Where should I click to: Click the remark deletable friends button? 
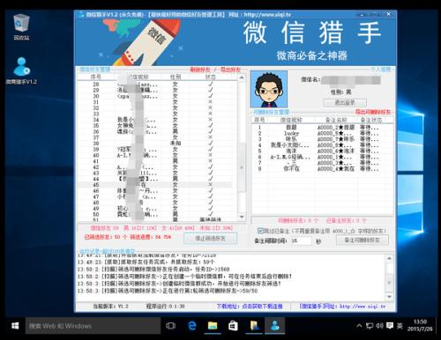click(x=363, y=240)
